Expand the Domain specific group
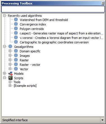The image size is (106, 124). tap(10, 51)
